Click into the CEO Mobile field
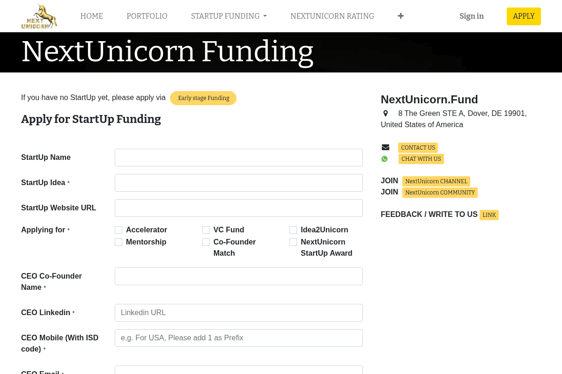This screenshot has width=562, height=374. [x=239, y=338]
